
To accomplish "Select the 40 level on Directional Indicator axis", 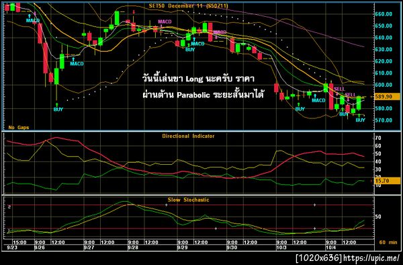I will pos(378,161).
